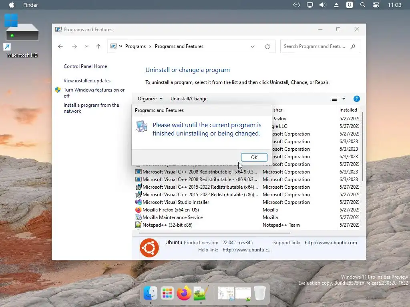Click the Installed On column header
Image resolution: width=410 pixels, height=307 pixels.
(x=349, y=110)
